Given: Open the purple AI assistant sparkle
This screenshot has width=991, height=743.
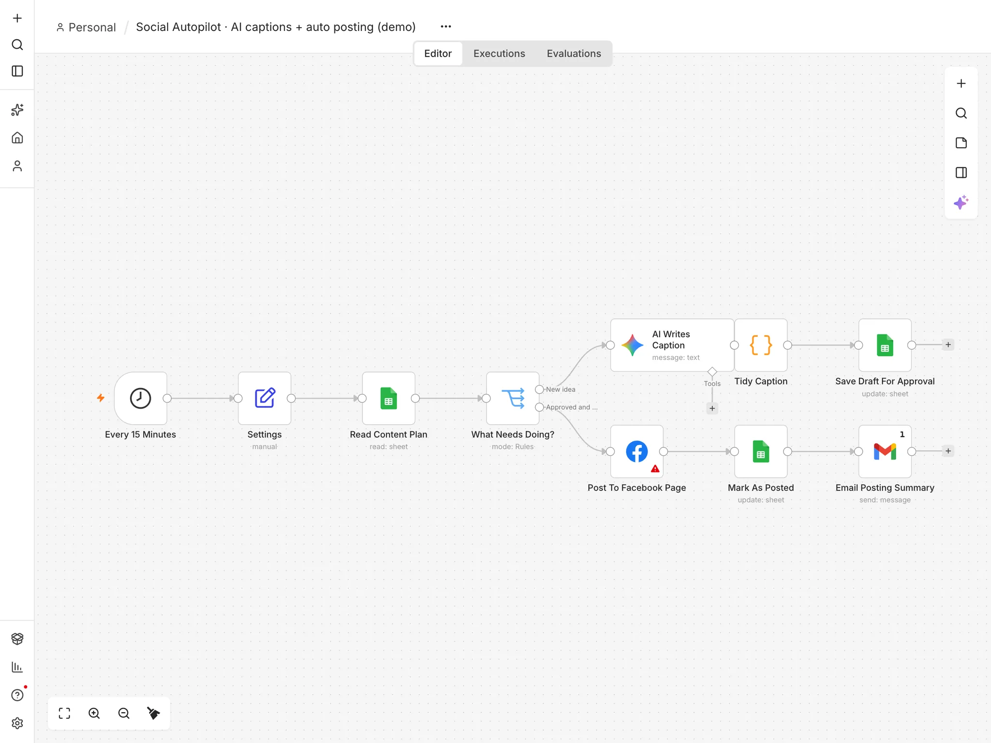Looking at the screenshot, I should pyautogui.click(x=961, y=202).
